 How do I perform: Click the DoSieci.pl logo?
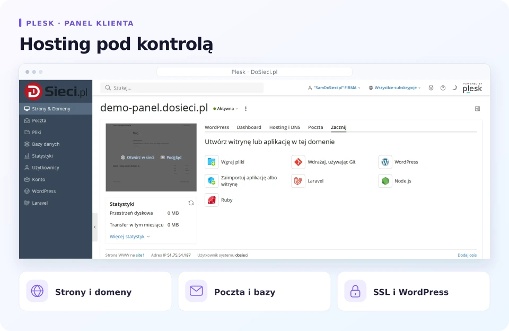[x=56, y=91]
